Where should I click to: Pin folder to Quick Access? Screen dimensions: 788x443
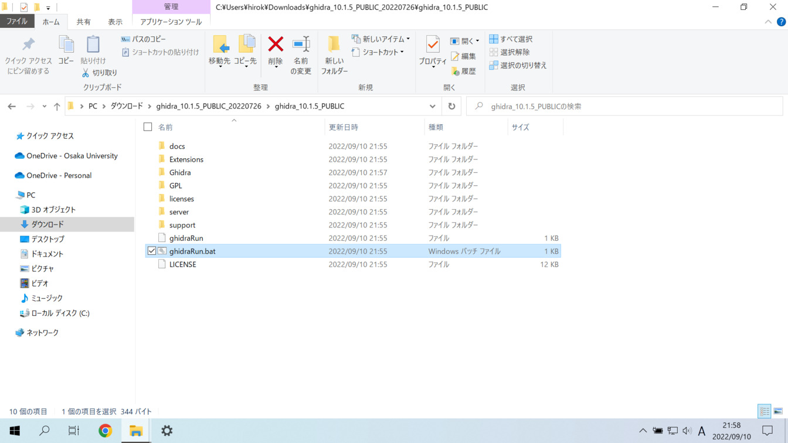[28, 55]
